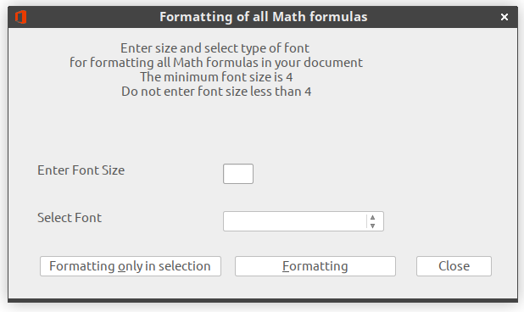Dismiss the dialog using the Close button
Image resolution: width=524 pixels, height=312 pixels.
[x=454, y=266]
